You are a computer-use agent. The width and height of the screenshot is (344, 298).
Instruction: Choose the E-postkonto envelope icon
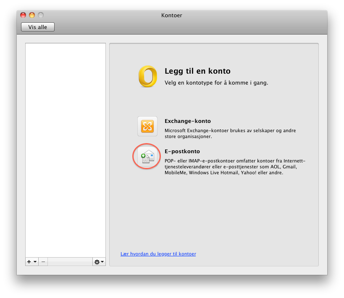(147, 157)
